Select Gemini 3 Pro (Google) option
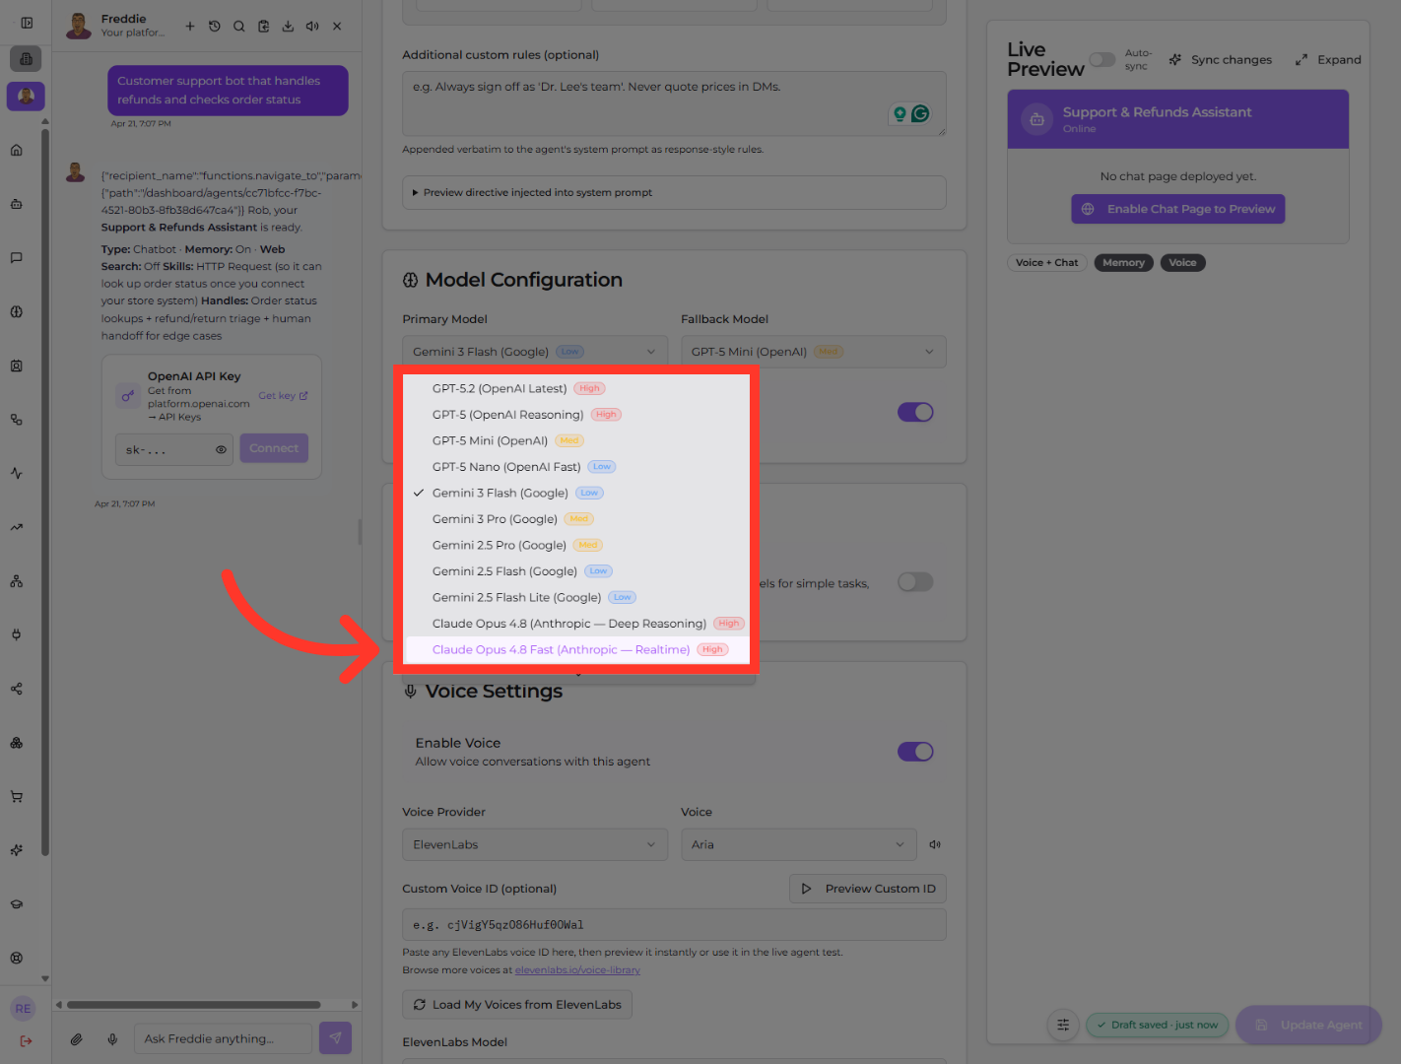Screen dimensions: 1401x1064 pyautogui.click(x=578, y=519)
